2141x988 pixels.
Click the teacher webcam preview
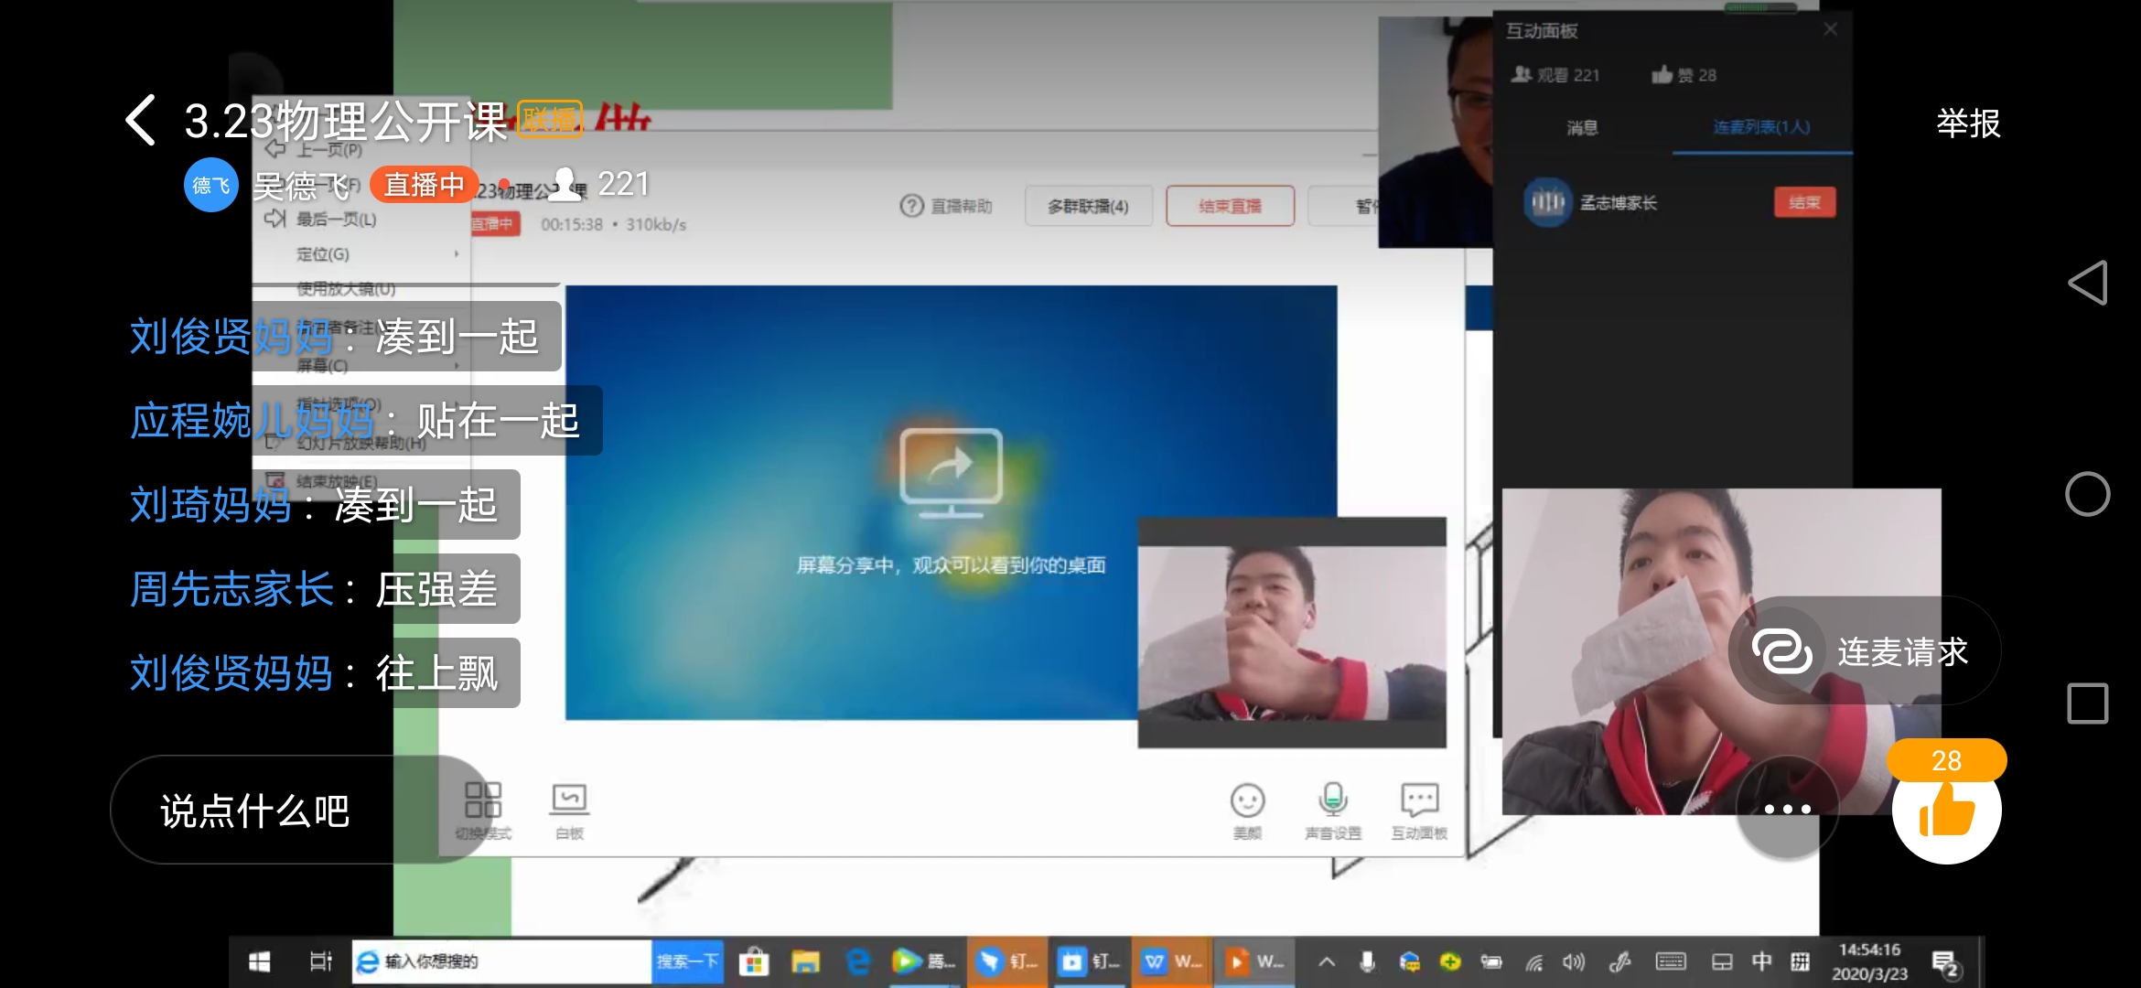point(1435,133)
